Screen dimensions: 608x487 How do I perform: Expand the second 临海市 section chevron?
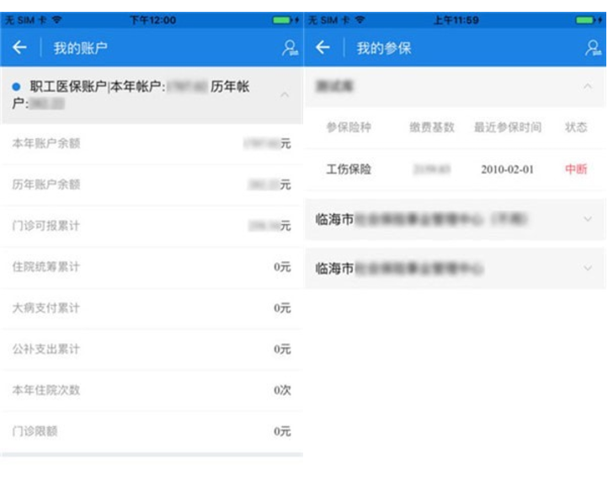click(587, 269)
